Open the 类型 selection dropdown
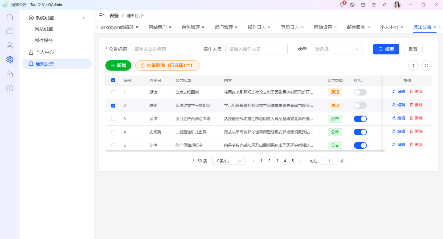The image size is (443, 239). click(337, 49)
